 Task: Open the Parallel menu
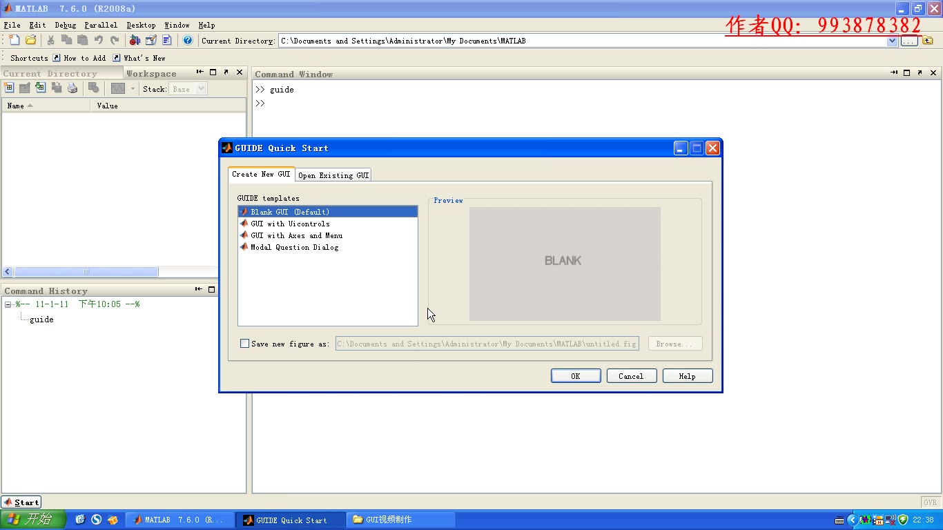[101, 25]
